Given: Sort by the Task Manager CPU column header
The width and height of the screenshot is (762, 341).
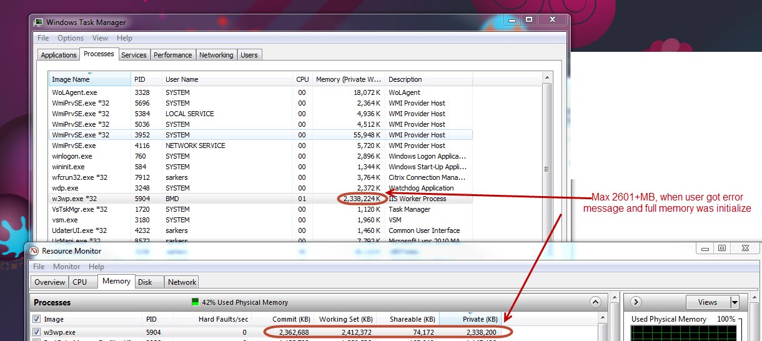Looking at the screenshot, I should point(303,79).
